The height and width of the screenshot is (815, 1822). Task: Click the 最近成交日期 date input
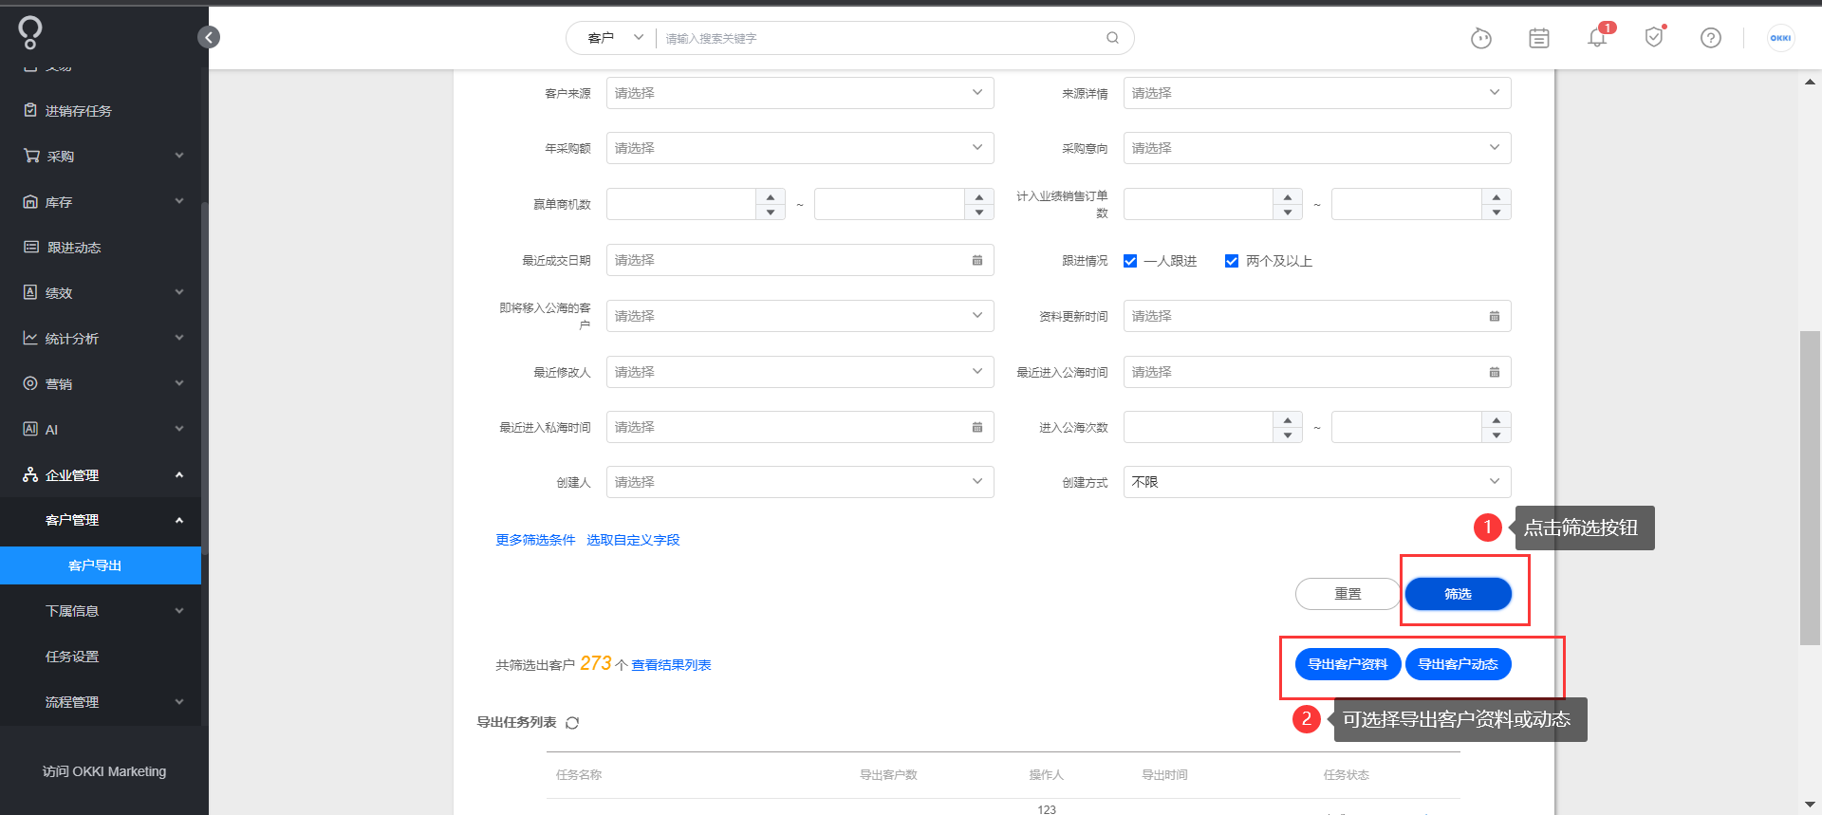[x=800, y=260]
